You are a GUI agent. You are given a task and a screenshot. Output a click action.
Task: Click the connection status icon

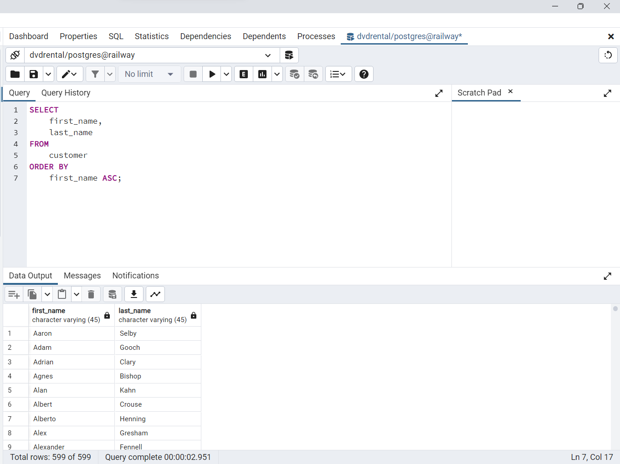point(15,55)
